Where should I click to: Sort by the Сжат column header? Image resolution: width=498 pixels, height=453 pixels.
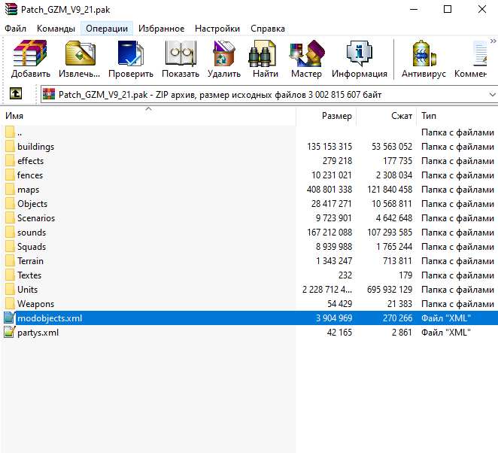point(386,116)
